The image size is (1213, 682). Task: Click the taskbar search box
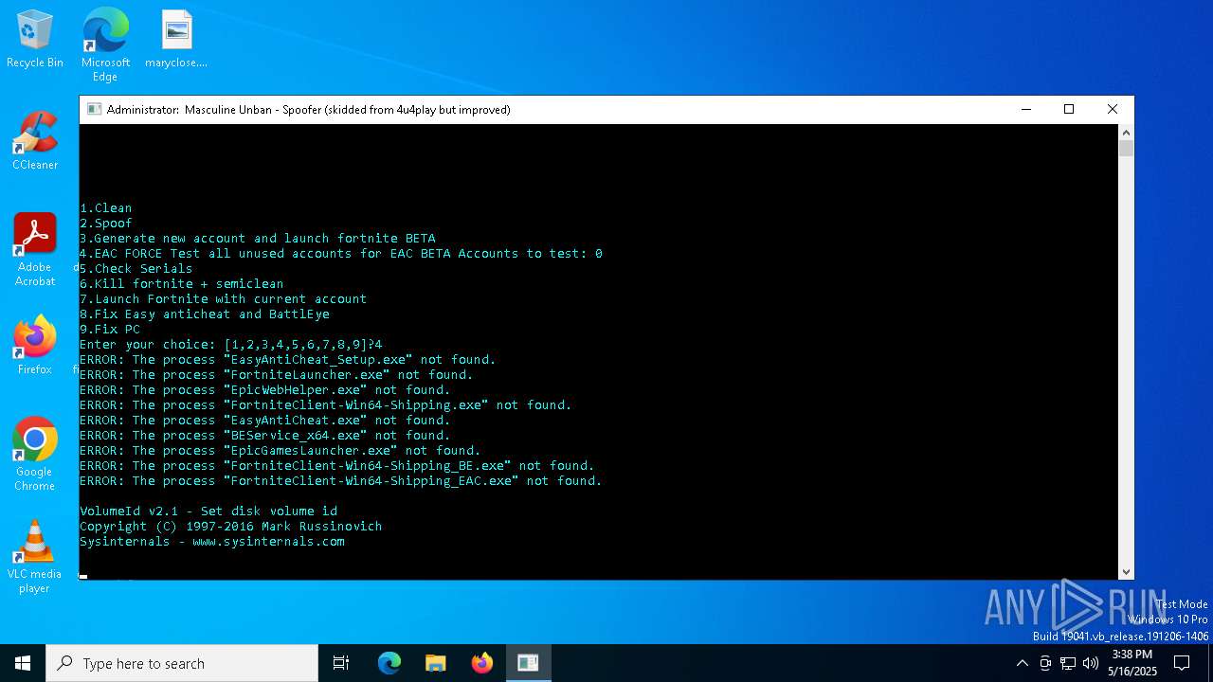point(182,663)
